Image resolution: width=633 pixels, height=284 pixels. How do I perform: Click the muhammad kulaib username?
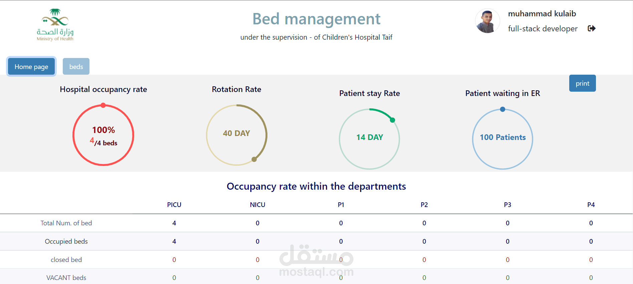[x=542, y=14]
